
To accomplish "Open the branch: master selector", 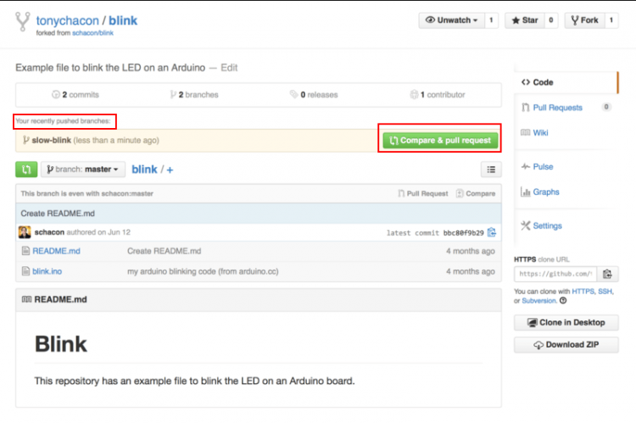I will tap(83, 170).
